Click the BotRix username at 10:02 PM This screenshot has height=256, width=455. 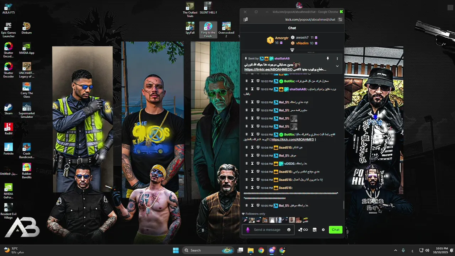tap(289, 81)
